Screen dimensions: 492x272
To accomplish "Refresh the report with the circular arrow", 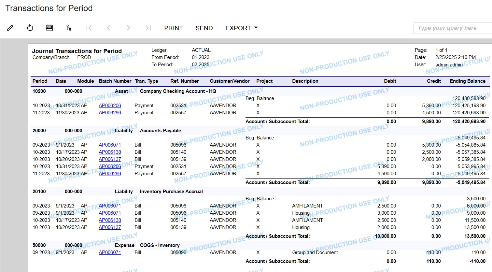I will pyautogui.click(x=30, y=28).
